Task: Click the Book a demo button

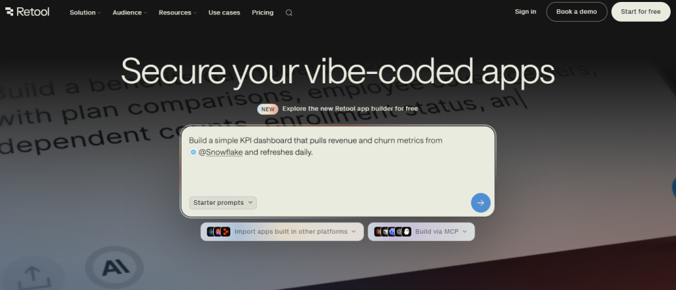Action: pos(576,12)
